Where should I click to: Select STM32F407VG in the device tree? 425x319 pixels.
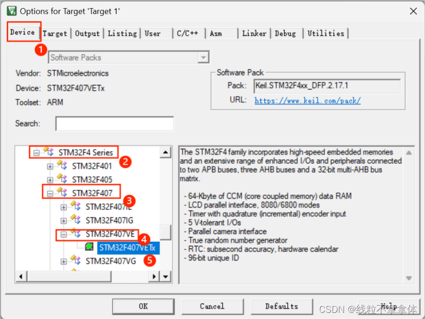click(111, 261)
